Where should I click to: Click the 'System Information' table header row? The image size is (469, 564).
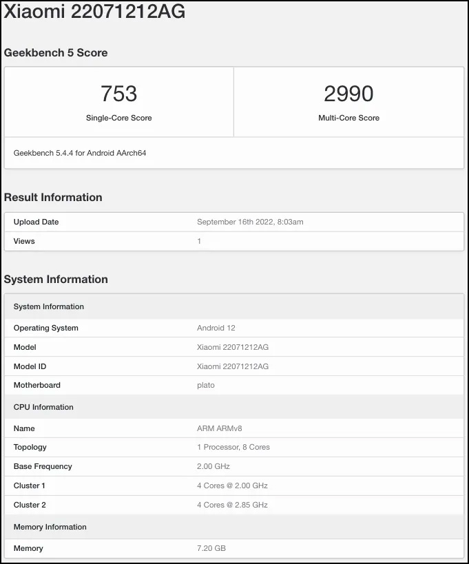234,307
